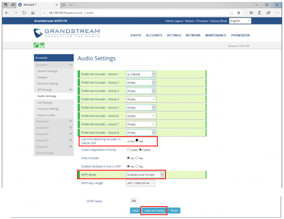Open Preferred Vocoder choice 6 dropdown
Image resolution: width=284 pixels, height=219 pixels.
click(x=141, y=116)
